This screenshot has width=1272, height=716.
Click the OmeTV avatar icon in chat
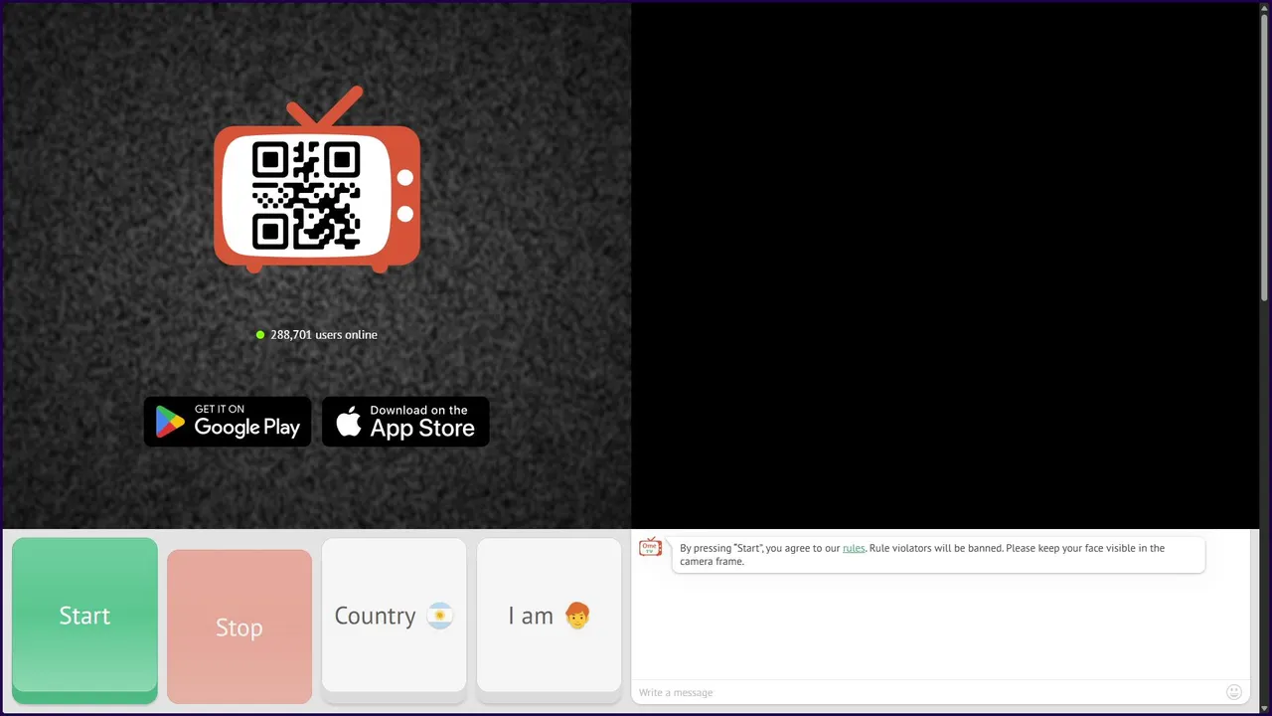click(651, 548)
